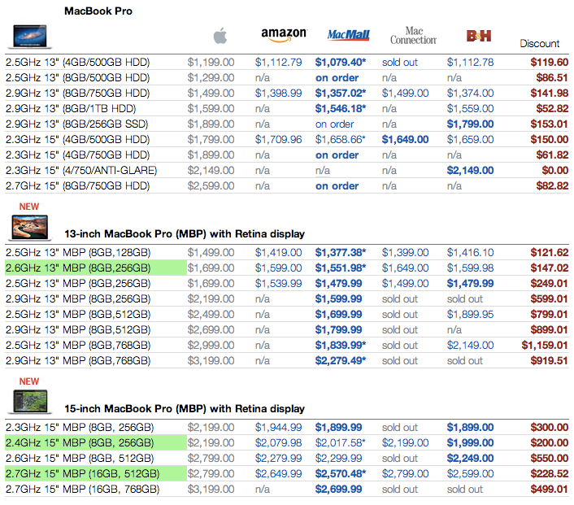Click the '15-inch MacBook Pro (MBP) with Retina display' heading
This screenshot has height=505, width=574.
point(185,409)
